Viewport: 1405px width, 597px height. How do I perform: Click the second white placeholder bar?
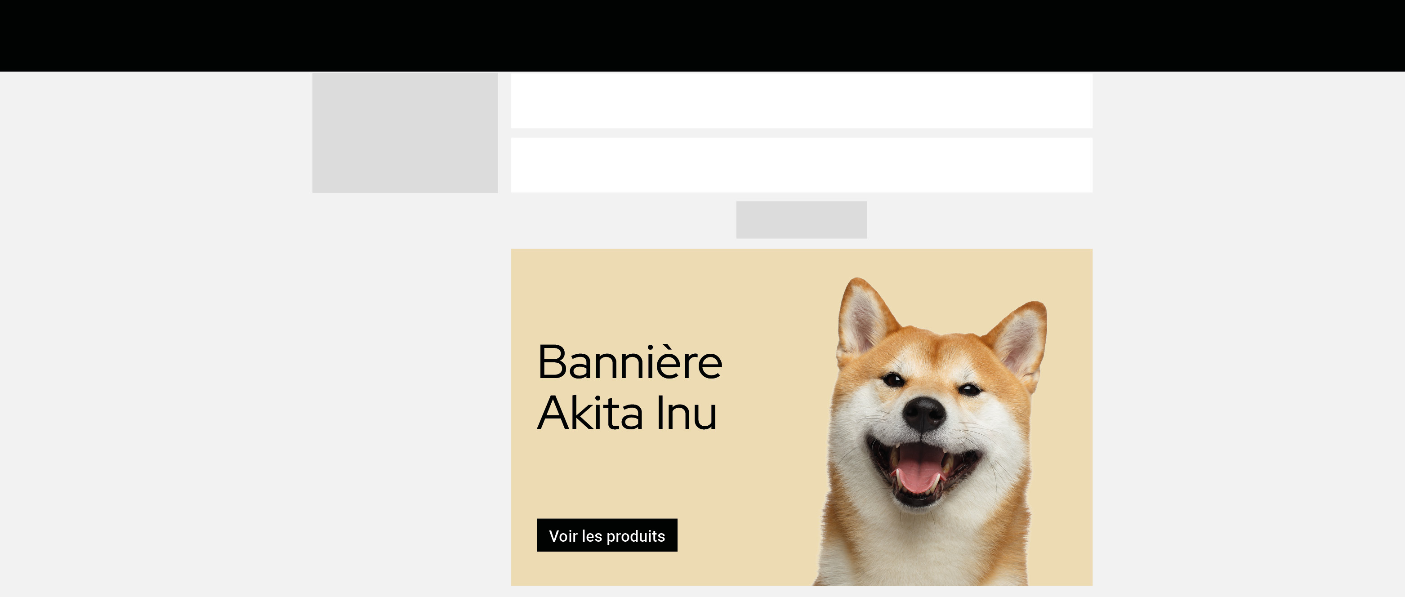pos(801,165)
